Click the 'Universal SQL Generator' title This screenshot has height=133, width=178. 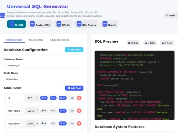pyautogui.click(x=38, y=7)
